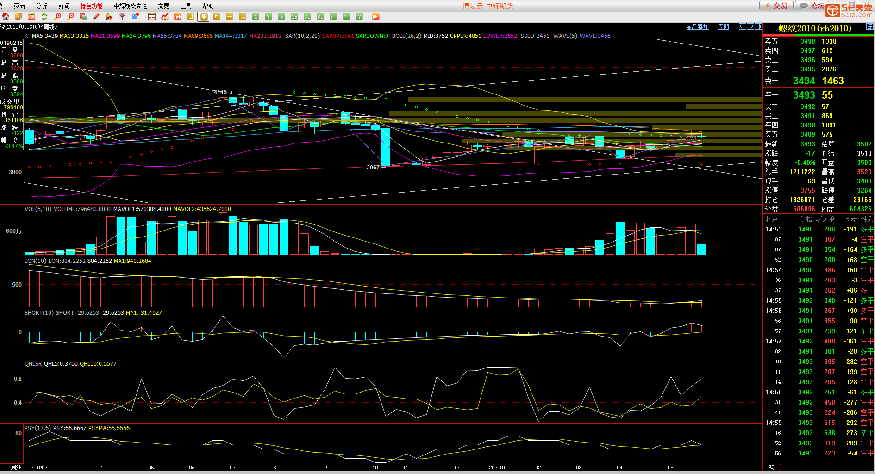Click the SAR(10,2,20) indicator label

coord(302,36)
